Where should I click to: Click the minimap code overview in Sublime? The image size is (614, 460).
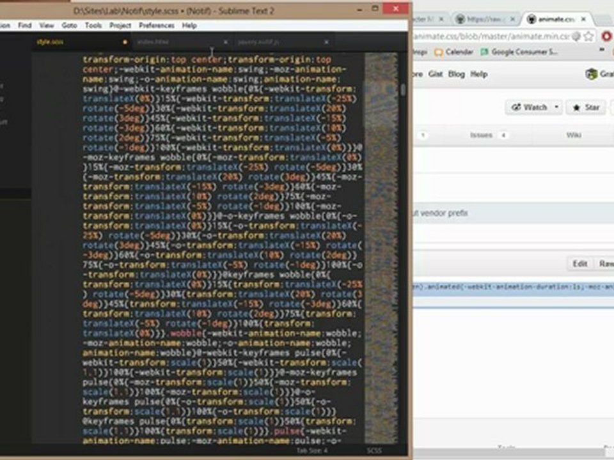click(381, 248)
